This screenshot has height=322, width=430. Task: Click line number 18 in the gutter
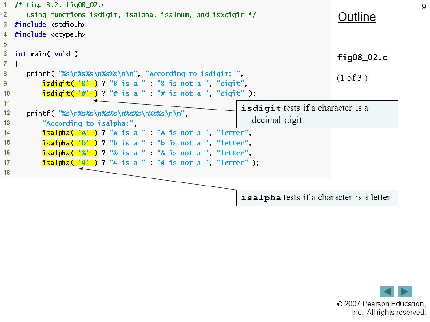tap(7, 173)
